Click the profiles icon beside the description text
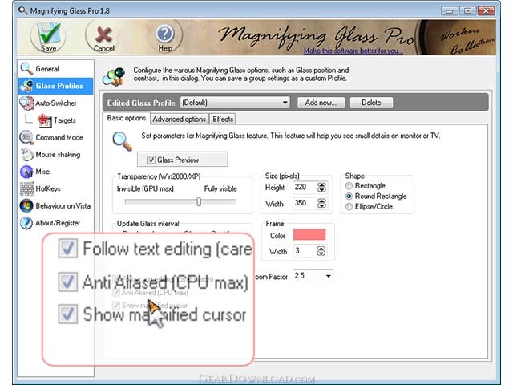513x385 pixels. pyautogui.click(x=114, y=77)
